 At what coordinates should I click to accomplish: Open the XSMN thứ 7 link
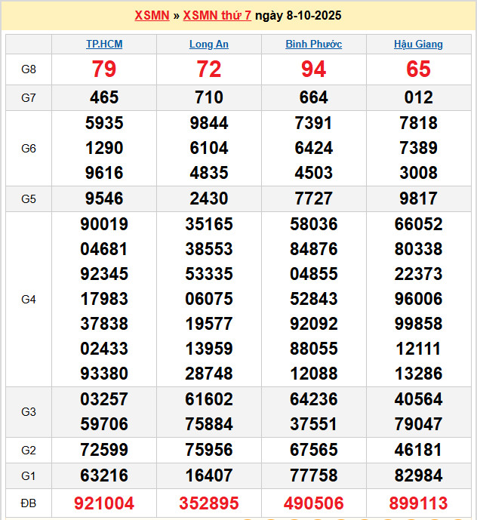(x=217, y=16)
